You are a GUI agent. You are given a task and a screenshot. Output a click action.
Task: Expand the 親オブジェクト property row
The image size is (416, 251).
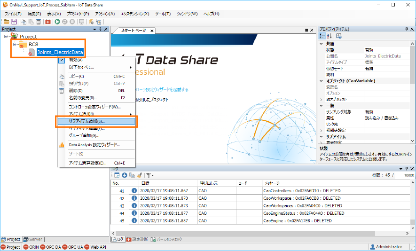pyautogui.click(x=322, y=99)
